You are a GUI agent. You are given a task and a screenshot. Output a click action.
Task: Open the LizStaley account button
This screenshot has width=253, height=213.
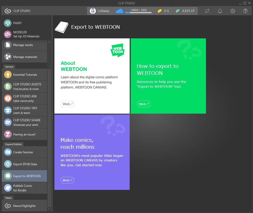coord(100,11)
